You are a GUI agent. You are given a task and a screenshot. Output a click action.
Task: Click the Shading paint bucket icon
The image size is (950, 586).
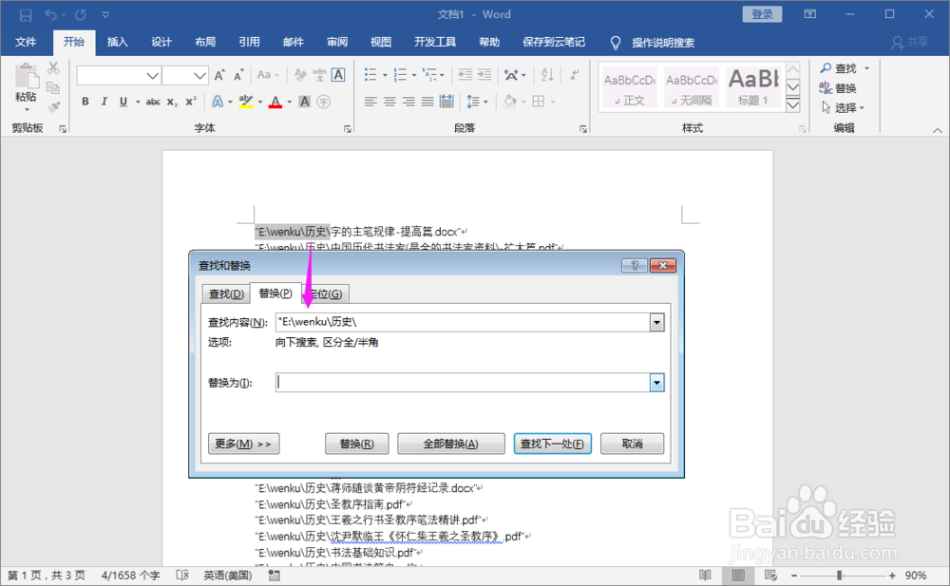coord(509,102)
